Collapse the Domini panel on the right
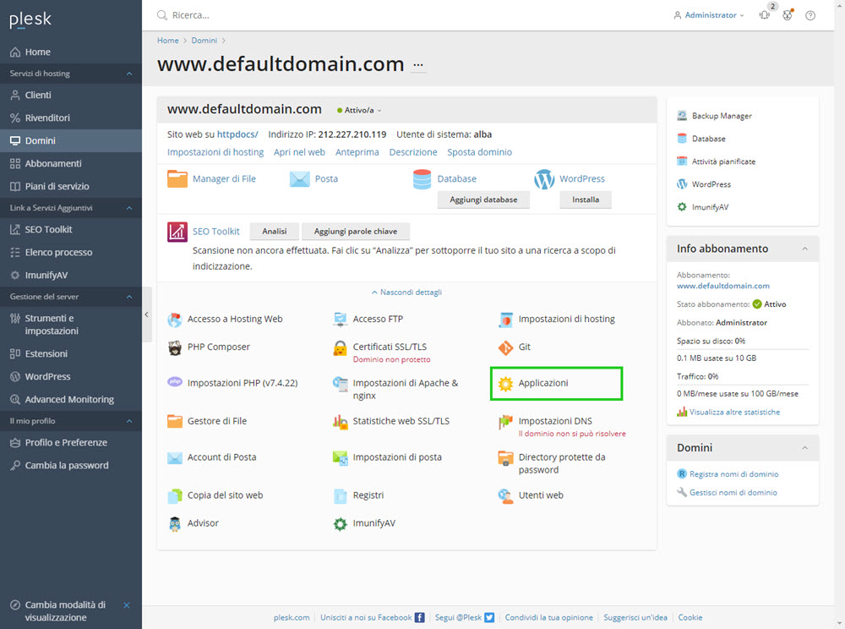Image resolution: width=845 pixels, height=629 pixels. 804,448
